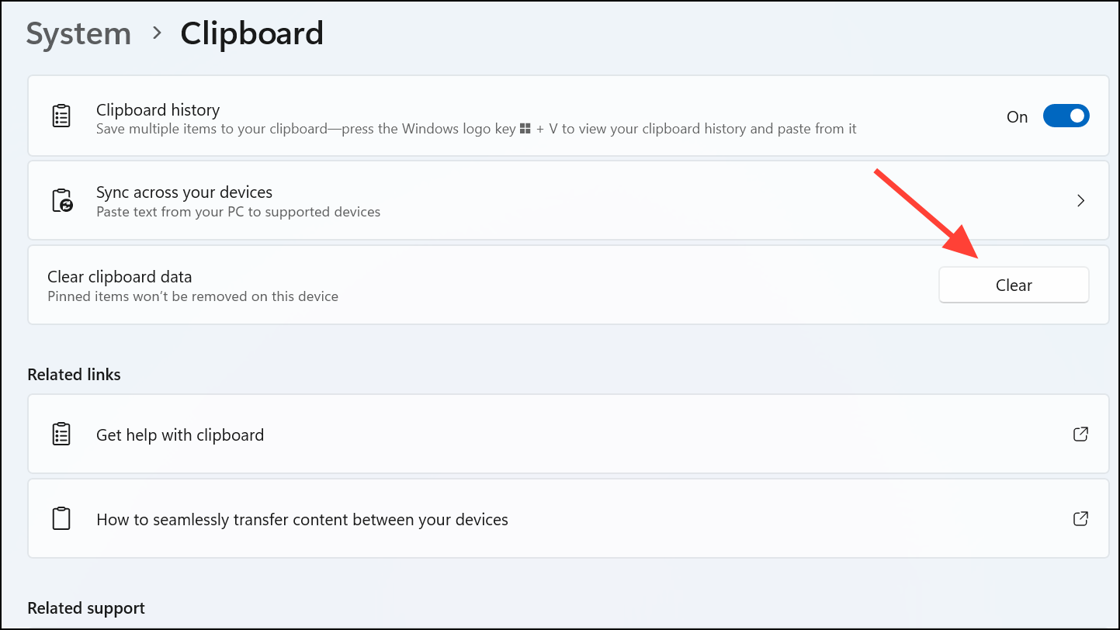The height and width of the screenshot is (630, 1120).
Task: Click the external link icon on Get help row
Action: 1080,434
